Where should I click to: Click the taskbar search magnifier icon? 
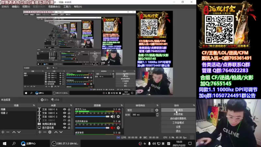14,143
